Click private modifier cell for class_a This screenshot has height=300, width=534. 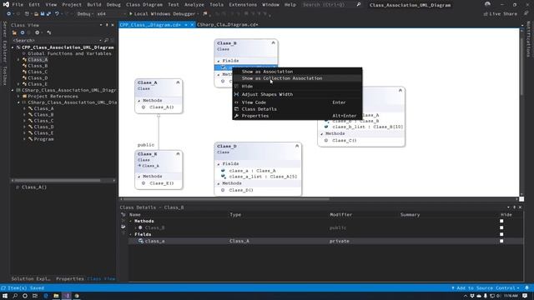click(x=340, y=241)
